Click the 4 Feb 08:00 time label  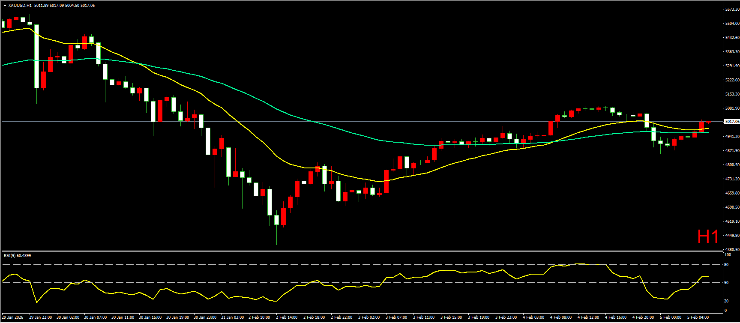[x=561, y=317]
